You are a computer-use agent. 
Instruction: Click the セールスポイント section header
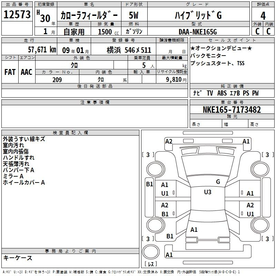(232, 40)
